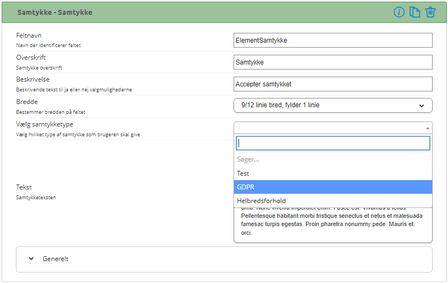
Task: Focus the samtykketype search box
Action: pyautogui.click(x=333, y=143)
